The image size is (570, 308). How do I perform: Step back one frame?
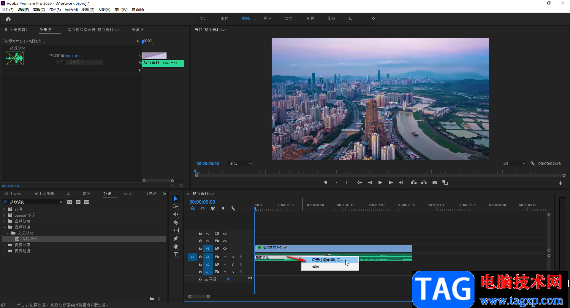click(370, 183)
